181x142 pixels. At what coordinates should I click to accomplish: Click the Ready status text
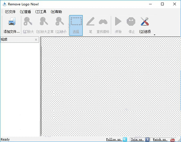coord(5,140)
